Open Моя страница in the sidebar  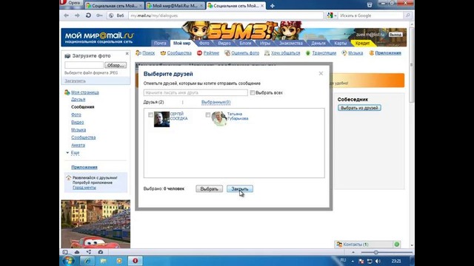tap(85, 92)
